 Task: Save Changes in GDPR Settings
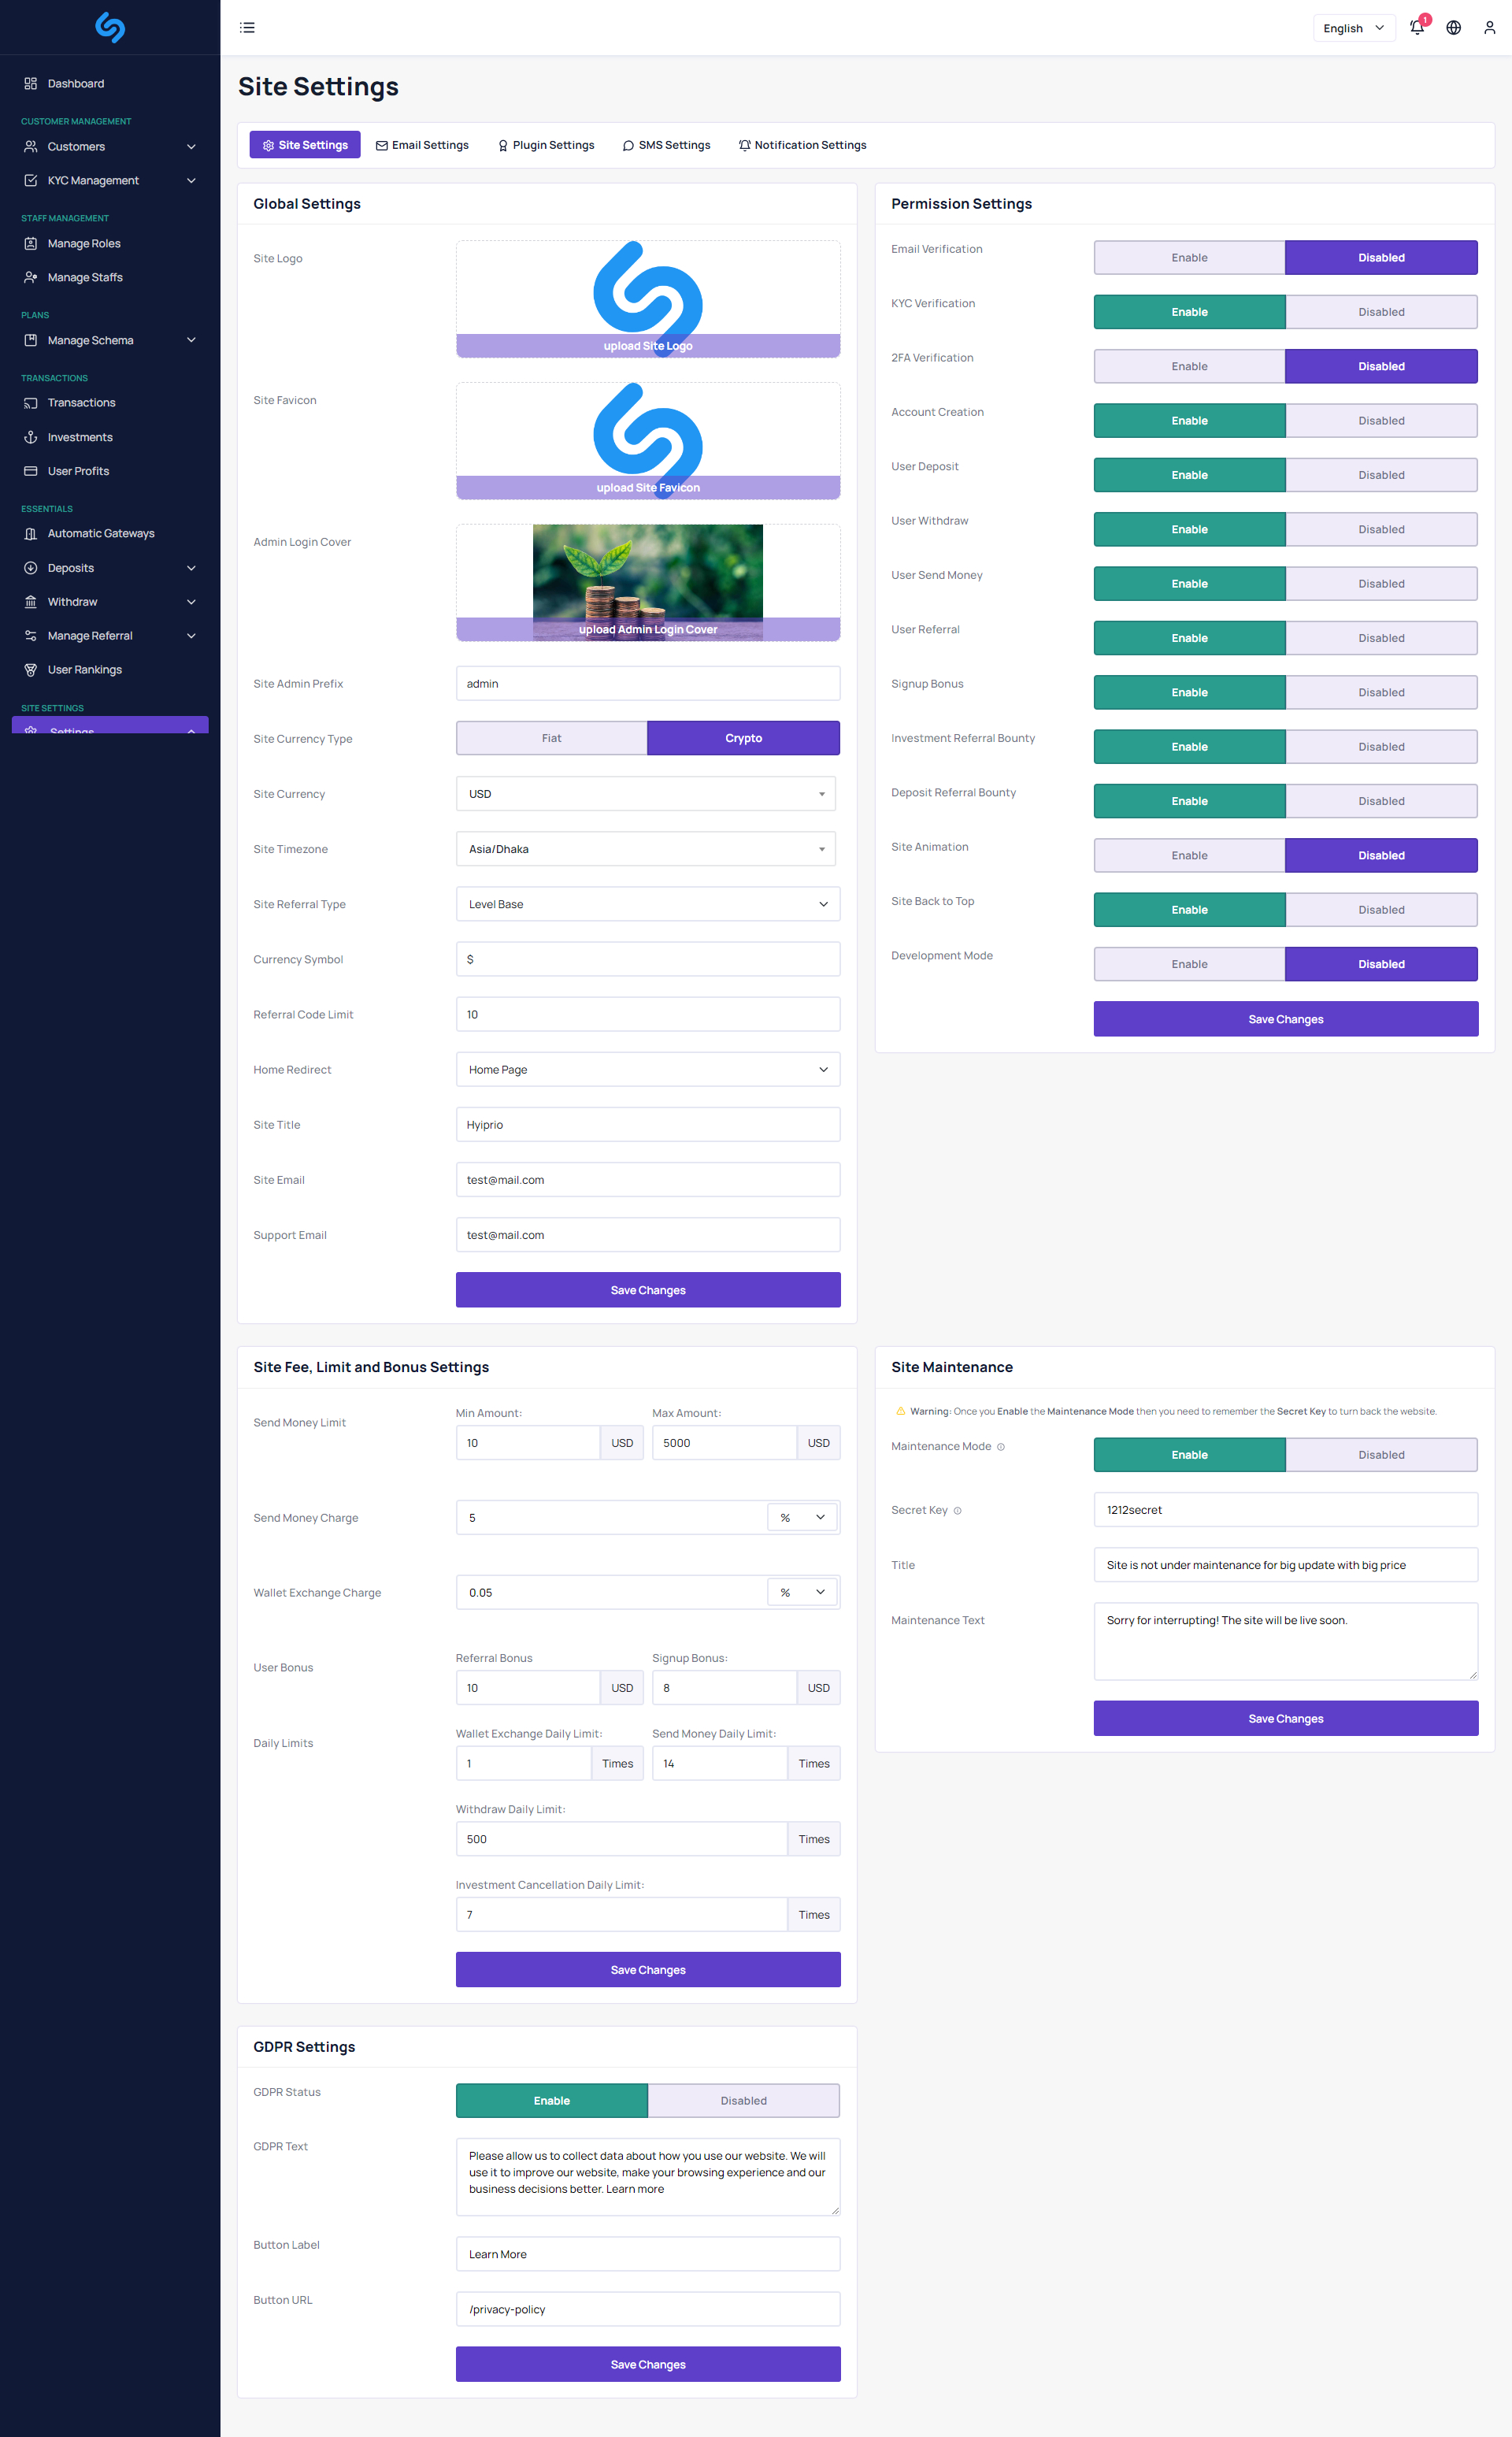(648, 2364)
